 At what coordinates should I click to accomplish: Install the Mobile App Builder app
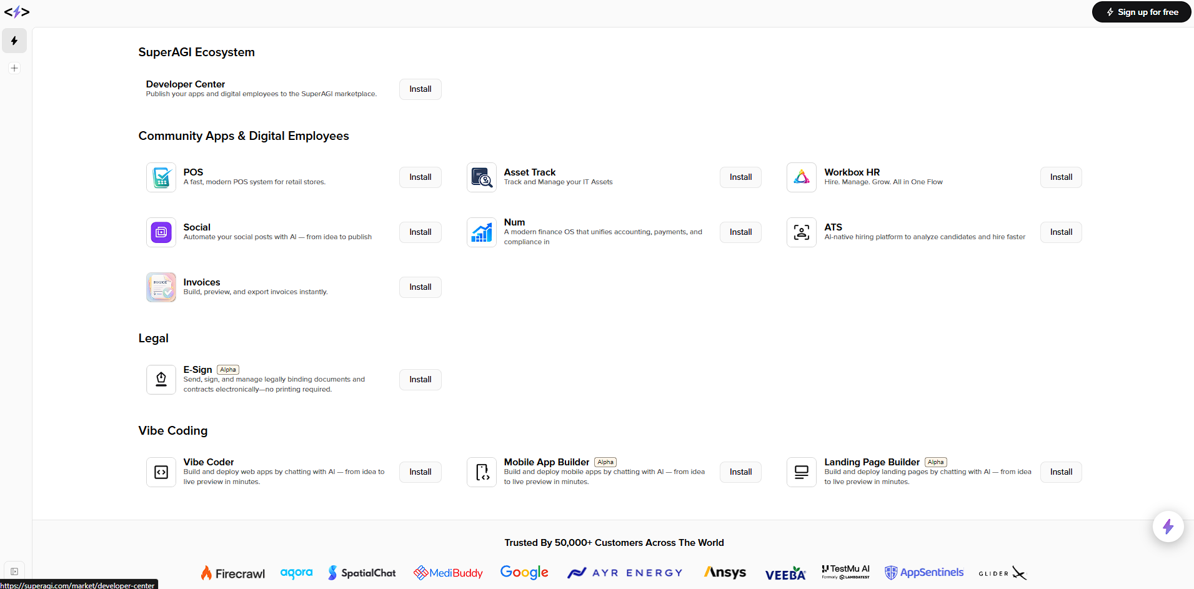tap(741, 472)
